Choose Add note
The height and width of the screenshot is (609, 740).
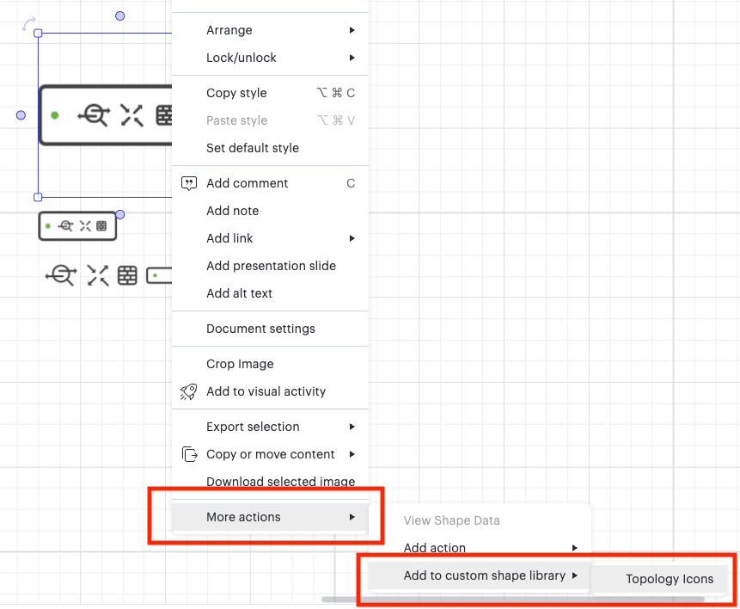coord(270,211)
